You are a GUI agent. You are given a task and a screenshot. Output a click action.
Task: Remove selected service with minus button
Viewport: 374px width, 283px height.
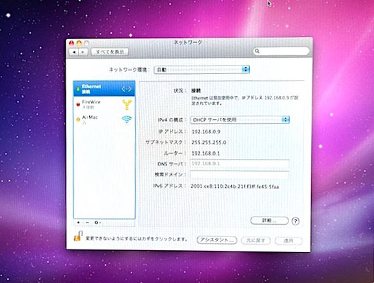click(x=87, y=223)
